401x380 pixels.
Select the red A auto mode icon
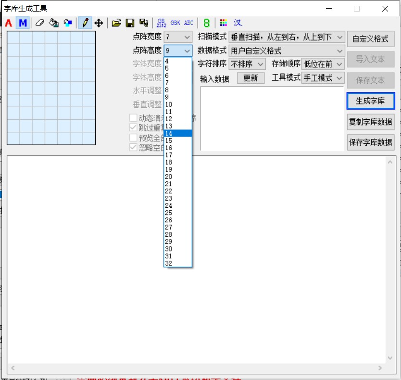(x=9, y=23)
